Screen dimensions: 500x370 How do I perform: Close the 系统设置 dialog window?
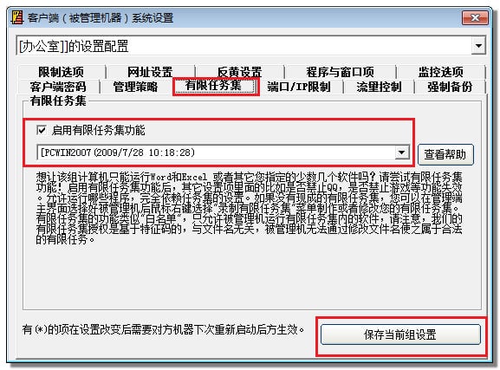(475, 17)
